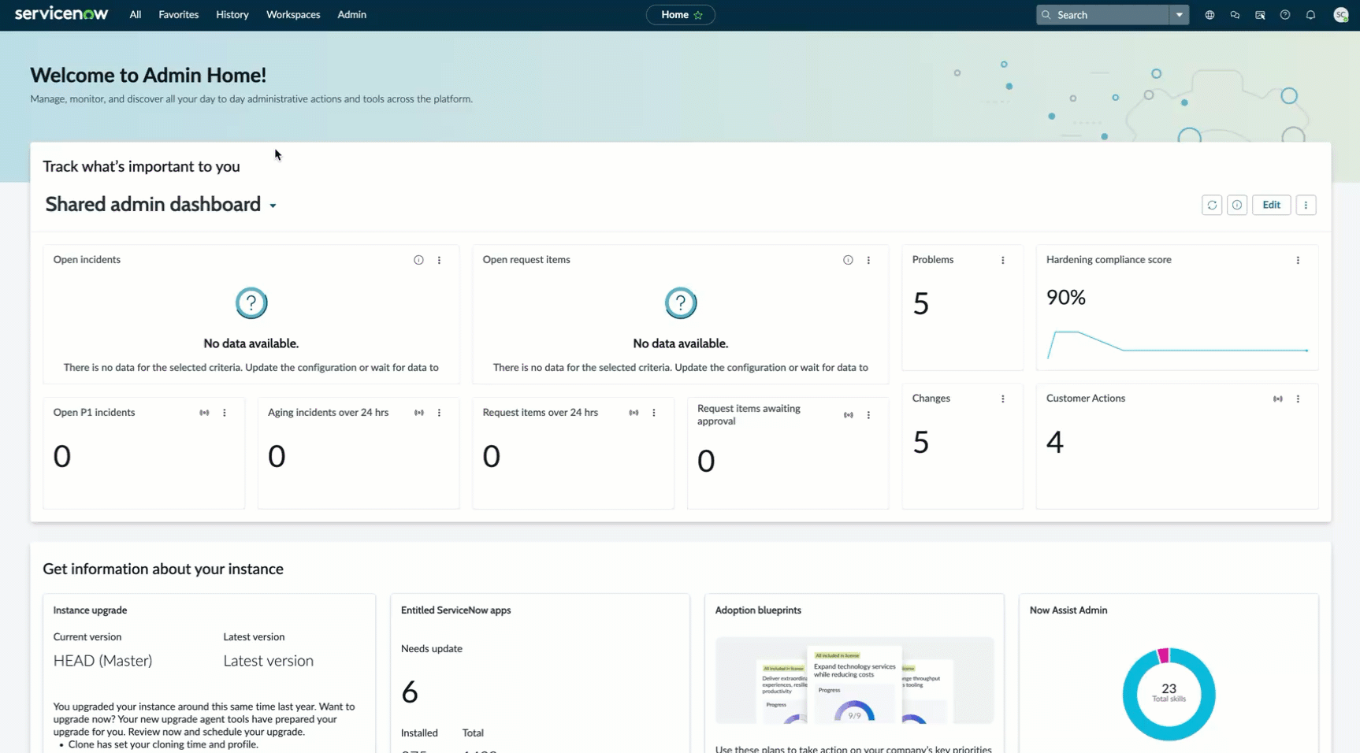The height and width of the screenshot is (753, 1360).
Task: Open the Problems card options menu
Action: [x=1003, y=260]
